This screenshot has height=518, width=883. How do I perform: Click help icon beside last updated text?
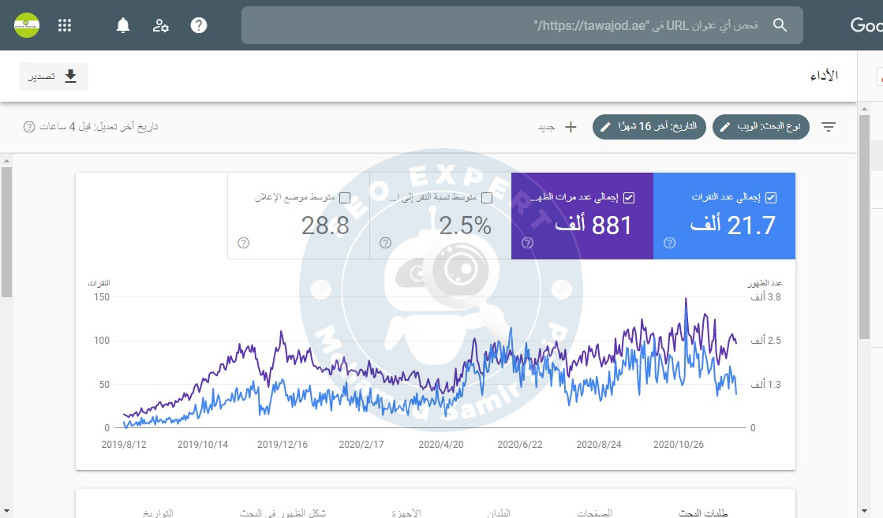pyautogui.click(x=29, y=127)
